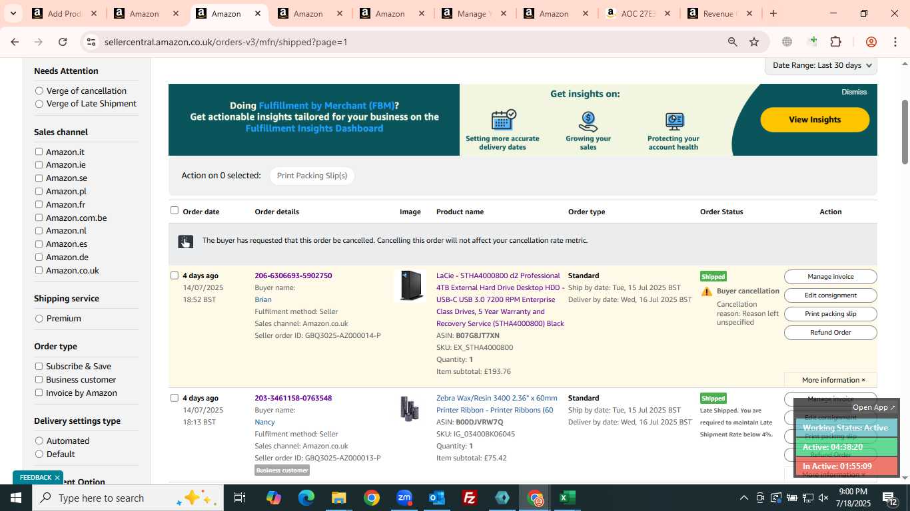This screenshot has height=511, width=910.
Task: Check the Invoice by Amazon option
Action: click(39, 393)
